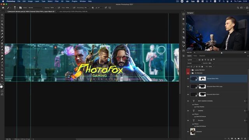249x140 pixels.
Task: Select the Move tool
Action: (x=2, y=15)
